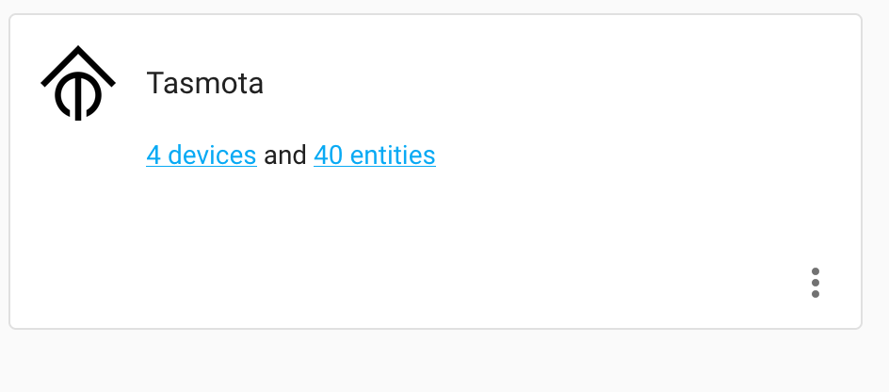This screenshot has width=889, height=392.
Task: Click the gray vertical ellipsis icon
Action: 816,283
